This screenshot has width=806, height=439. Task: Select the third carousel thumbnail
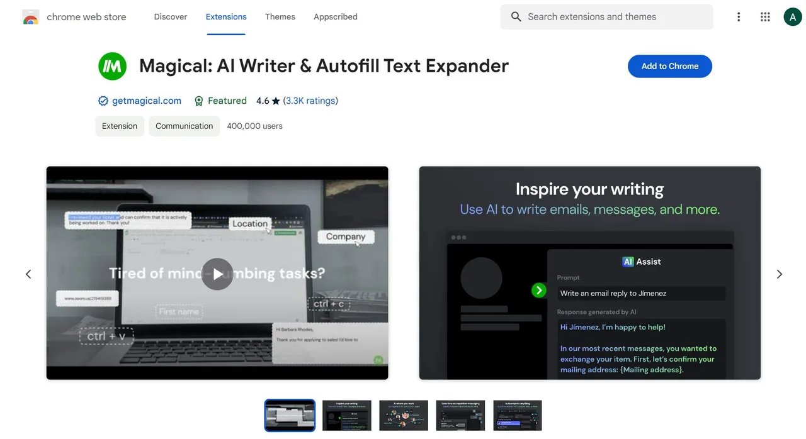(x=404, y=416)
